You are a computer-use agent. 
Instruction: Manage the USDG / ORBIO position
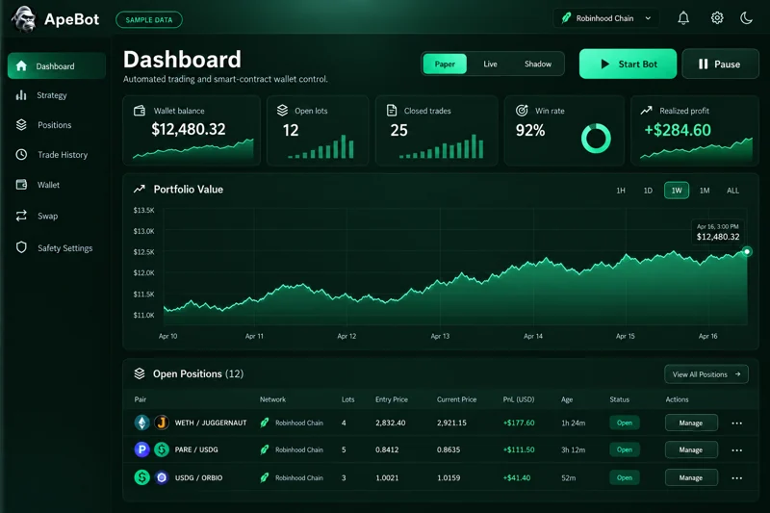click(x=691, y=477)
